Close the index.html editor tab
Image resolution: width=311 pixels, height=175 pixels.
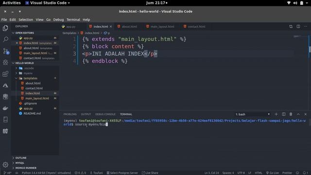click(111, 26)
